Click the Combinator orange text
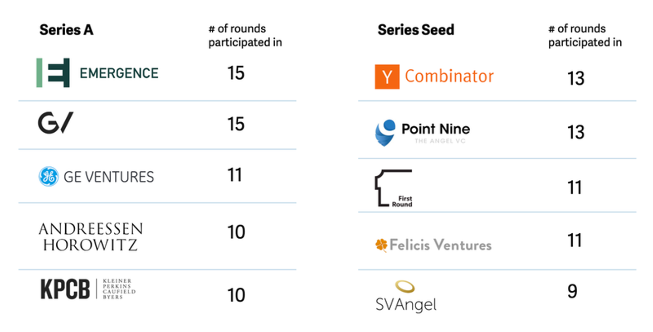The height and width of the screenshot is (332, 653). 449,76
